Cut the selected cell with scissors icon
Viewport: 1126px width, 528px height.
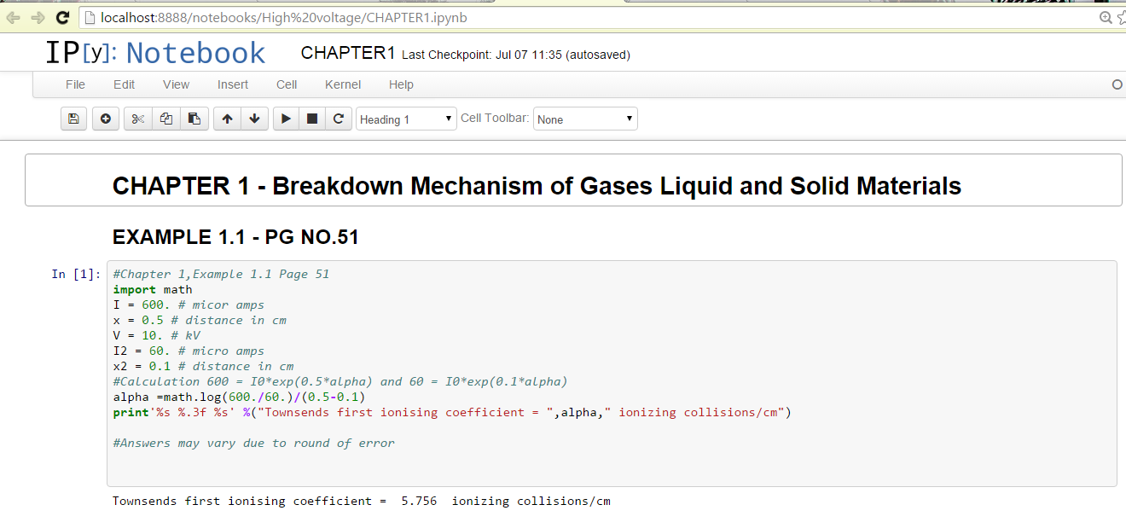(137, 119)
